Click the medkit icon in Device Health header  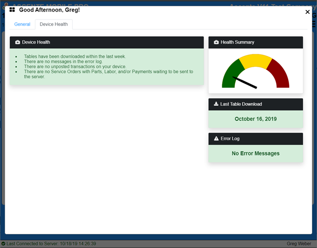pos(18,42)
